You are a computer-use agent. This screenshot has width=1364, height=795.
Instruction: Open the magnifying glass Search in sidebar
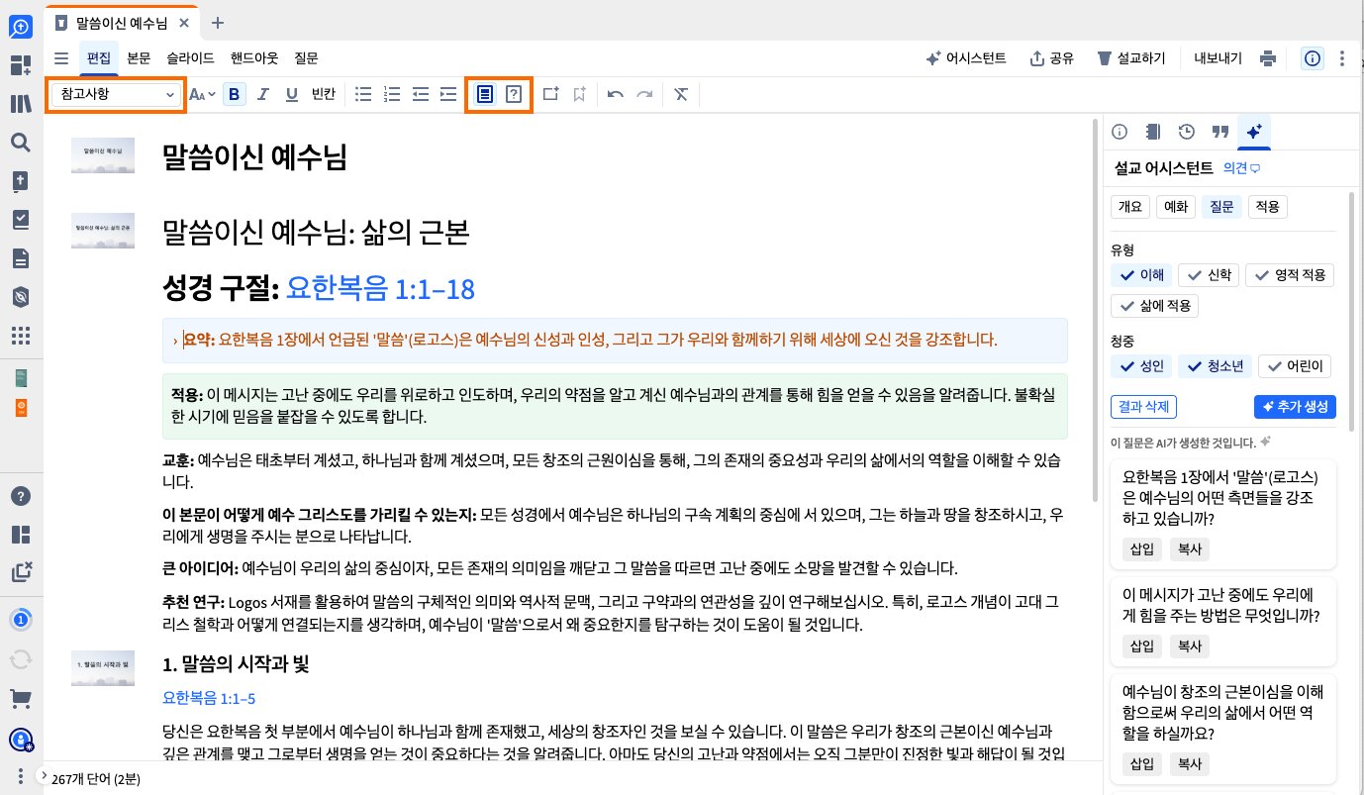pyautogui.click(x=21, y=143)
